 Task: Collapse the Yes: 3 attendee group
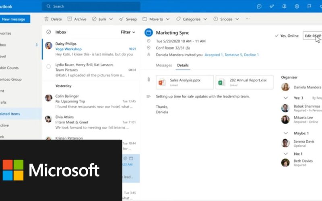pyautogui.click(x=285, y=98)
